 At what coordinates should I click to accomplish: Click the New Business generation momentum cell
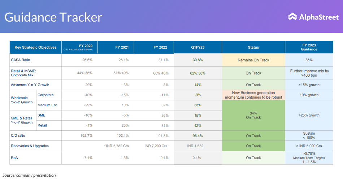253,95
